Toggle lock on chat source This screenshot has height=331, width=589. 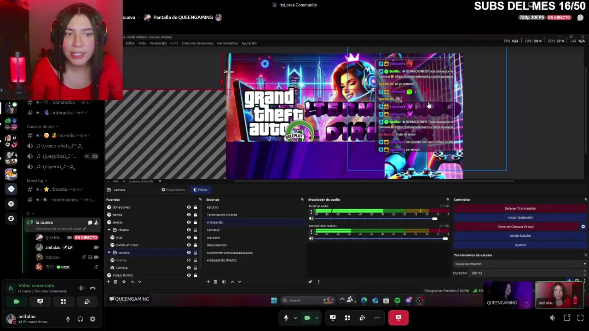coord(195,238)
